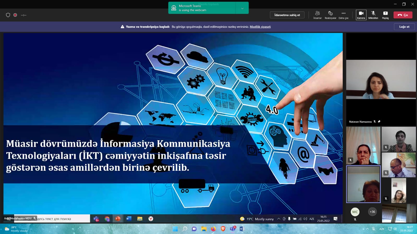Viewport: 417px width, 234px height.
Task: Click the pin icon beside Natavan Namazova
Action: [x=379, y=122]
